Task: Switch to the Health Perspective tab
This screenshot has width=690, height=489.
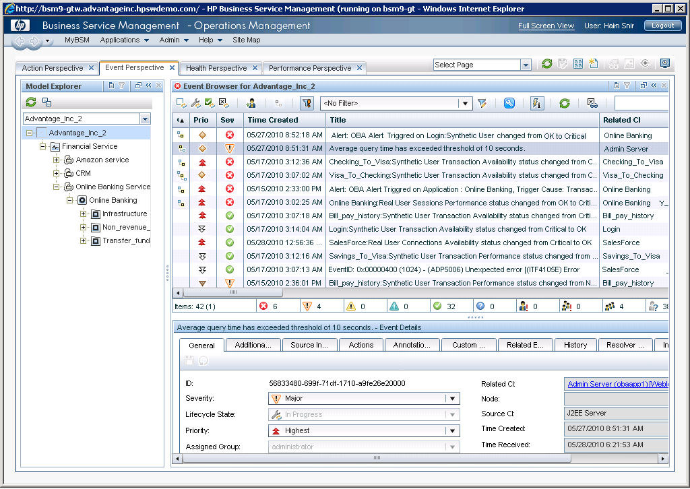Action: pyautogui.click(x=216, y=68)
